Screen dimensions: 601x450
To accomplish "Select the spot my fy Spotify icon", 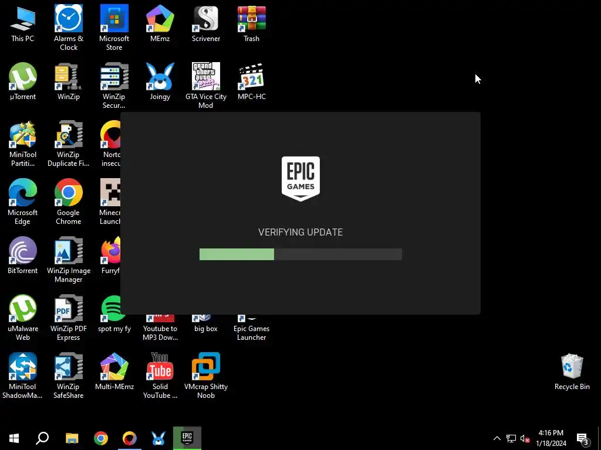I will click(114, 314).
